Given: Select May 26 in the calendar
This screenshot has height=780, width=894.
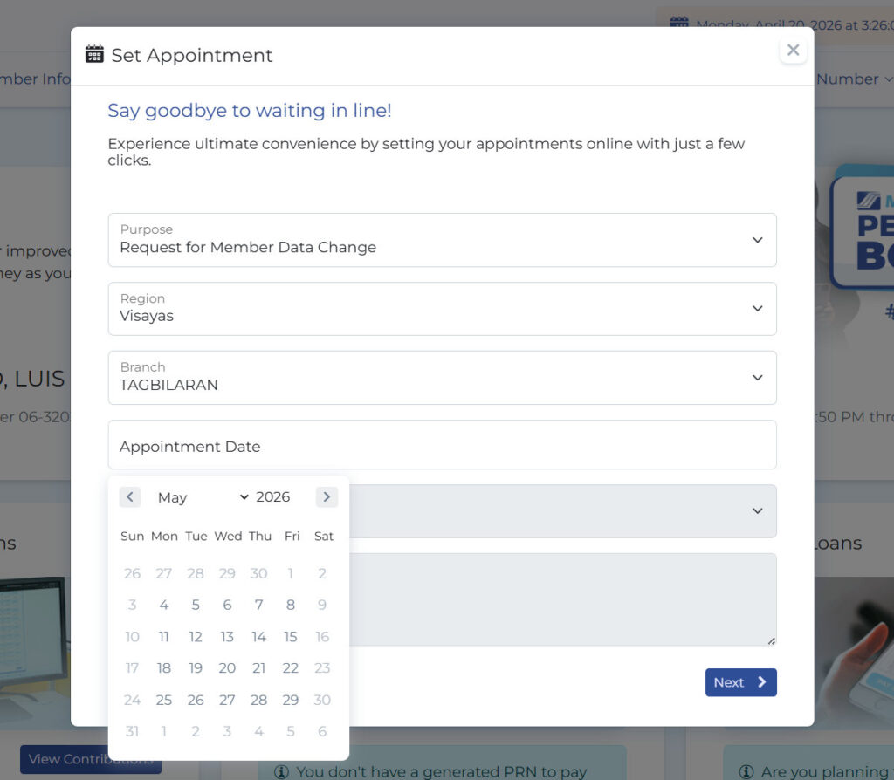Looking at the screenshot, I should point(196,700).
